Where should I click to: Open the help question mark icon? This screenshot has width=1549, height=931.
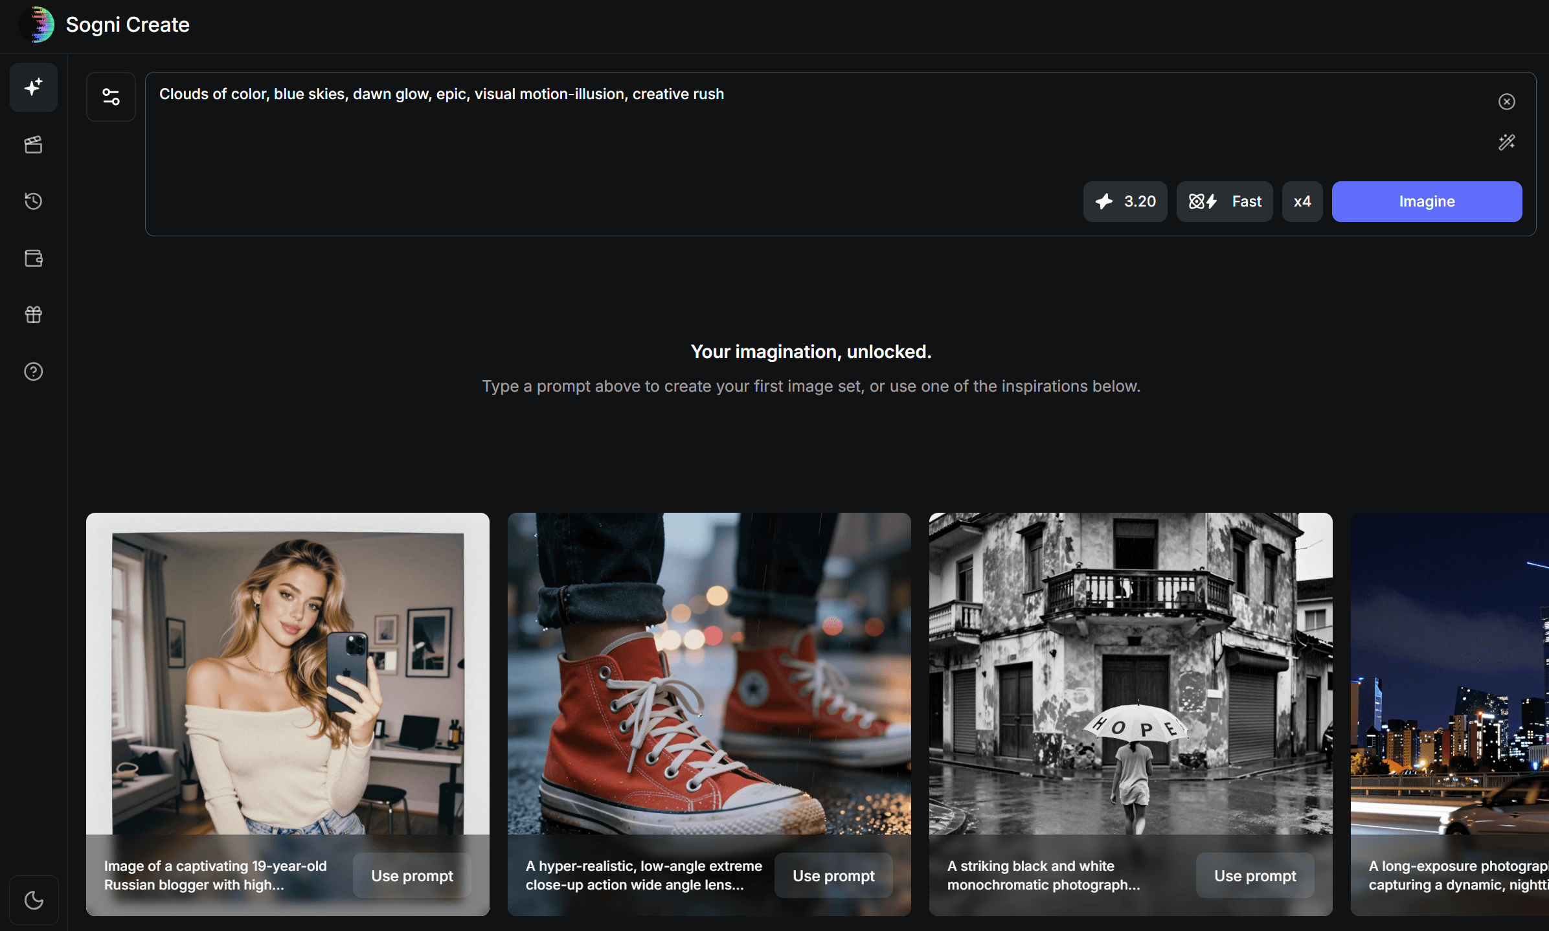pyautogui.click(x=34, y=372)
